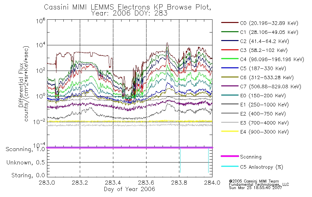Viewport: 312px width, 197px height.
Task: Click the y-axis label 10^2
Action: click(x=41, y=71)
